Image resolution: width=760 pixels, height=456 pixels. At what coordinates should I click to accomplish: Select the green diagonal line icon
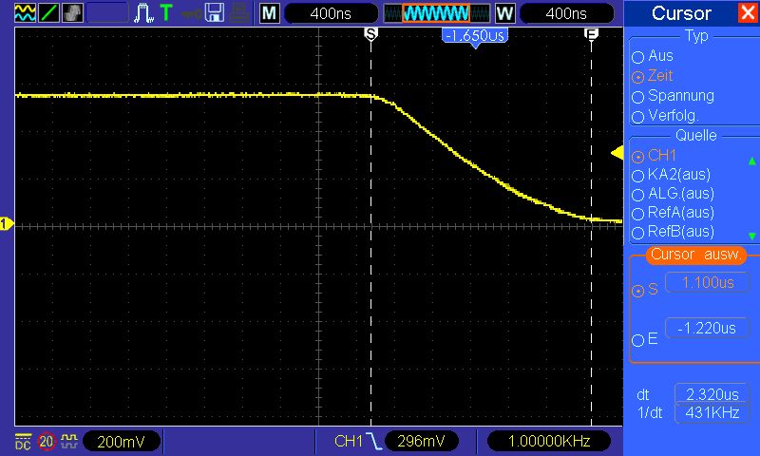pyautogui.click(x=48, y=13)
